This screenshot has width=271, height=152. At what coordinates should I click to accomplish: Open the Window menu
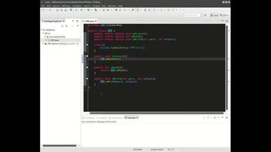112,6
